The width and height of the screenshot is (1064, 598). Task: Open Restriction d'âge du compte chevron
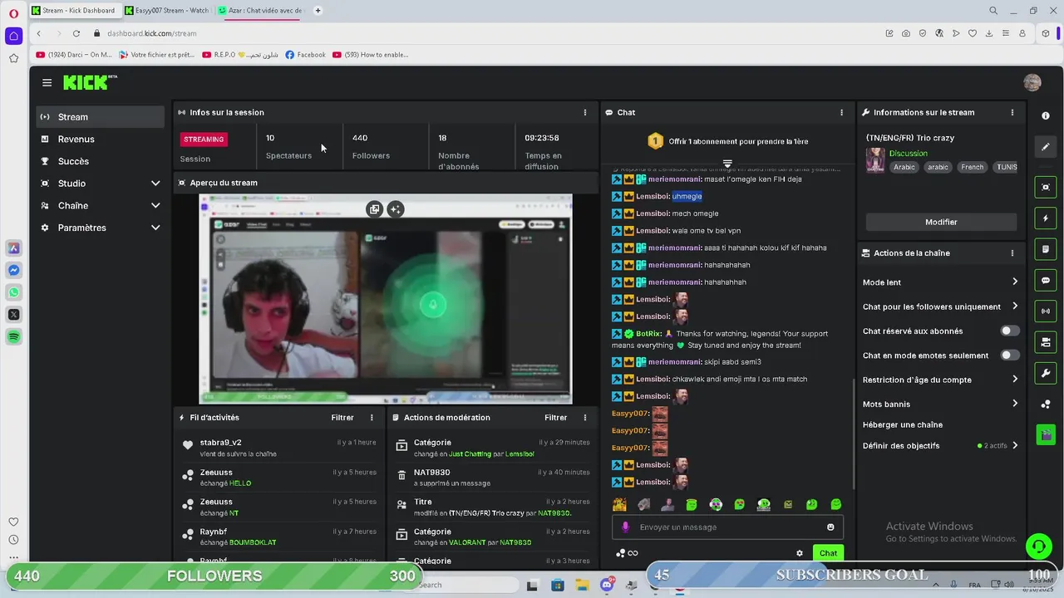[x=1015, y=380]
